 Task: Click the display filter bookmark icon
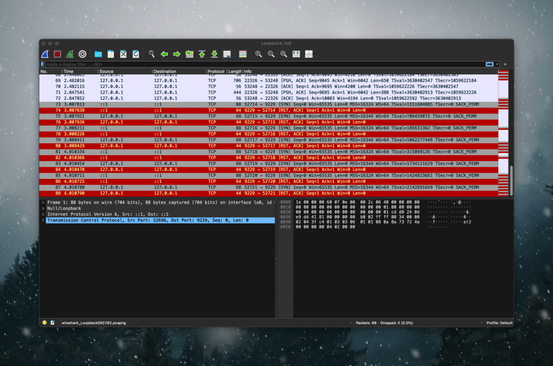42,64
